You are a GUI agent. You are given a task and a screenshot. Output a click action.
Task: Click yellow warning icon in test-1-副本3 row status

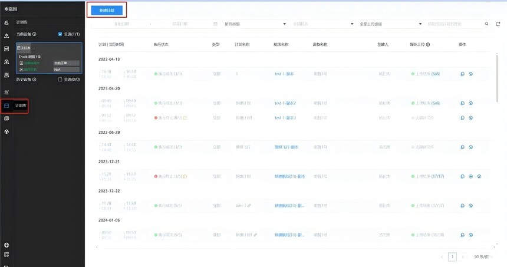185,118
